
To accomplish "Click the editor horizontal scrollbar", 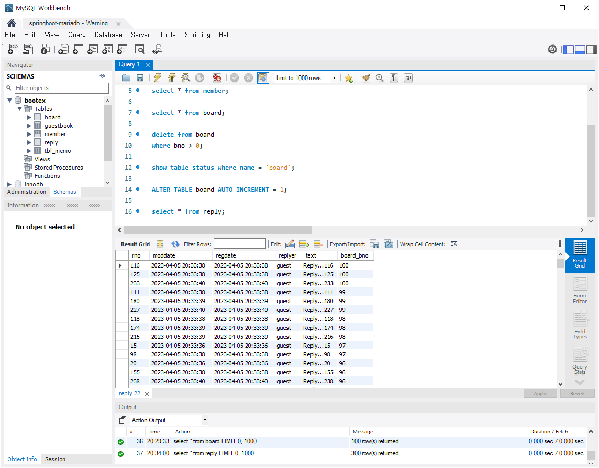I will click(218, 230).
